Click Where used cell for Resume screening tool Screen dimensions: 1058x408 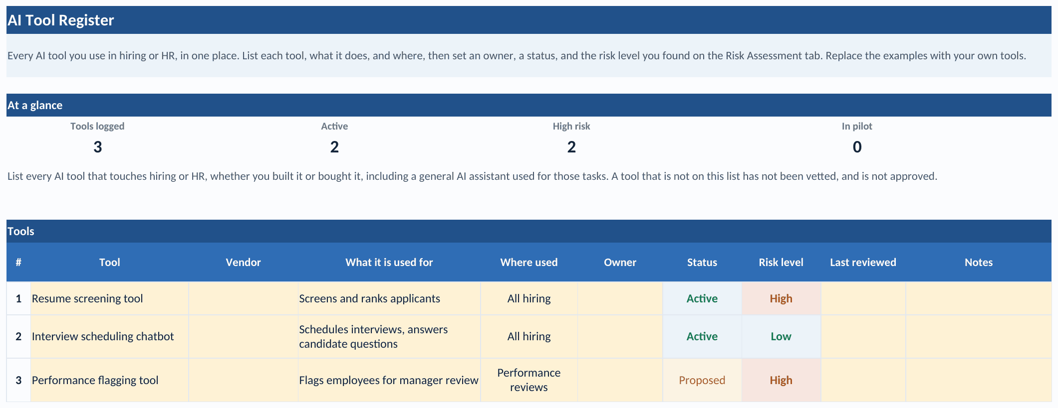tap(529, 298)
